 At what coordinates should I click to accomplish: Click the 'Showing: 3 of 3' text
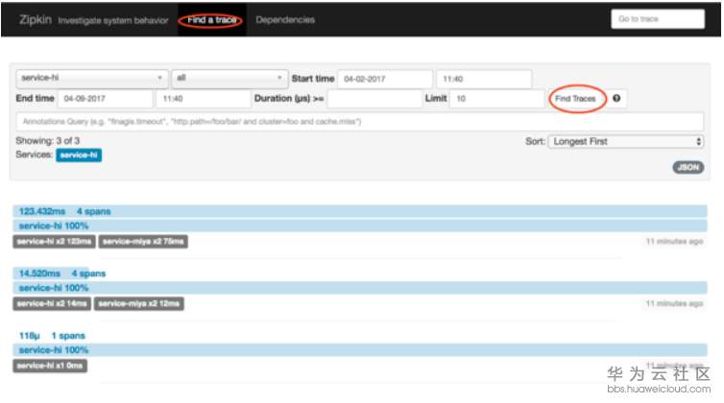click(x=48, y=140)
